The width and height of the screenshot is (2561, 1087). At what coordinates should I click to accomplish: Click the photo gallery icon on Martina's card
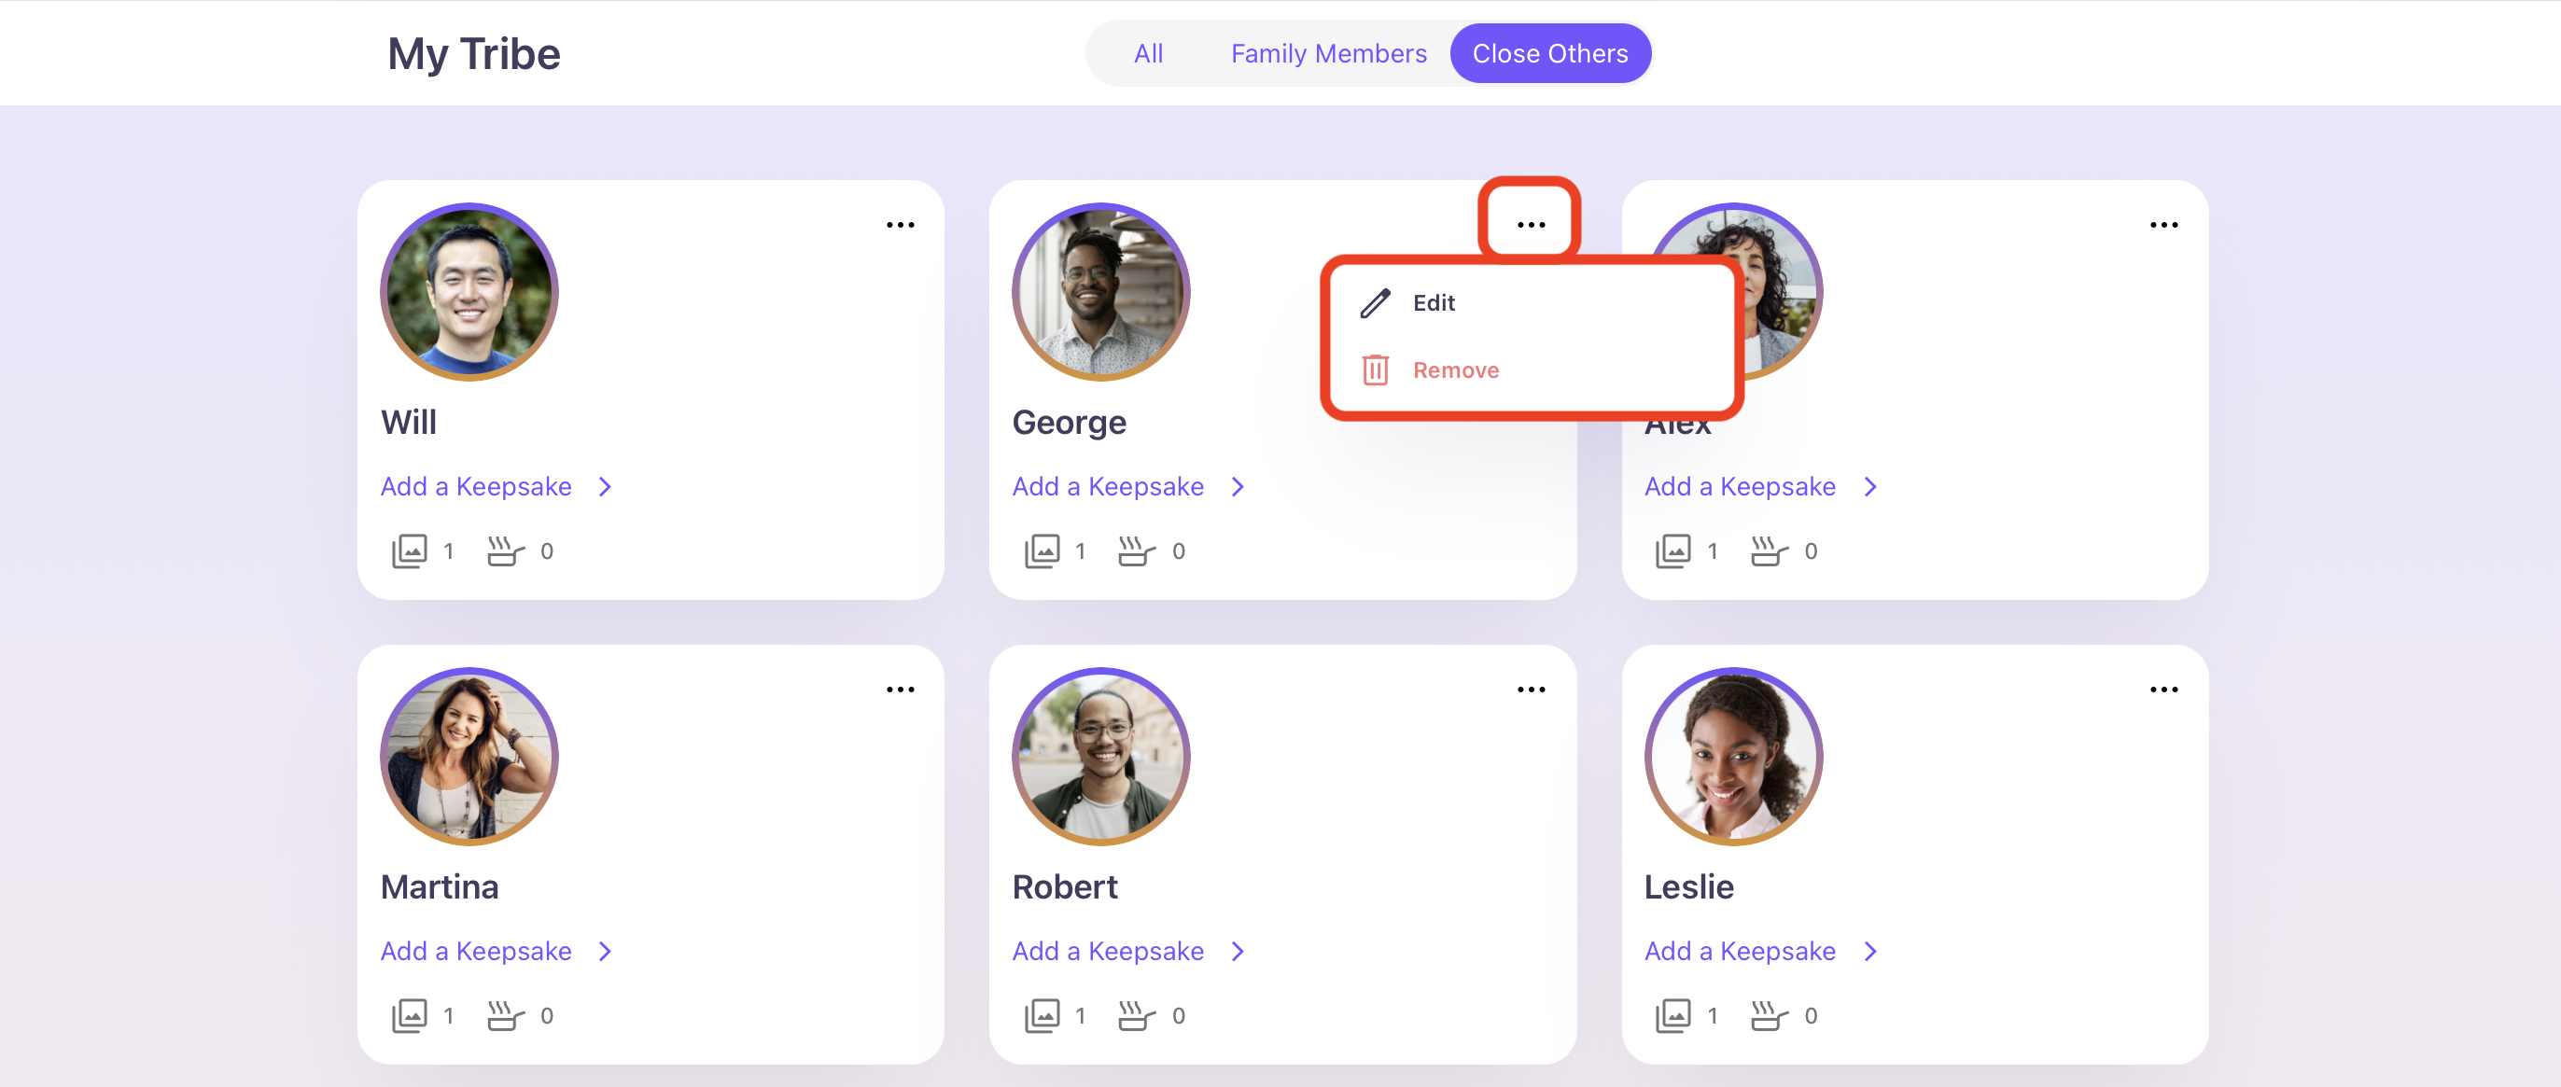pyautogui.click(x=410, y=1014)
